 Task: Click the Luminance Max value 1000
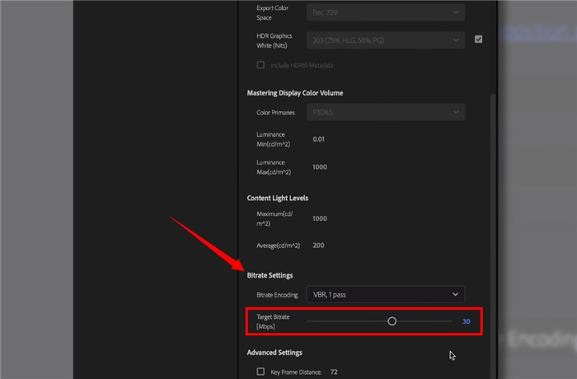click(320, 167)
